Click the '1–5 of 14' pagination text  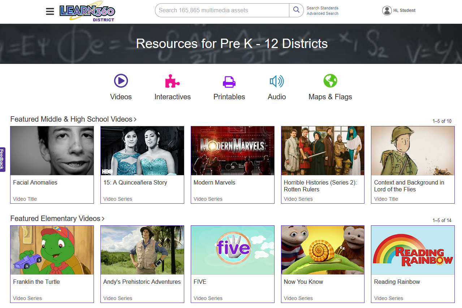click(x=442, y=220)
